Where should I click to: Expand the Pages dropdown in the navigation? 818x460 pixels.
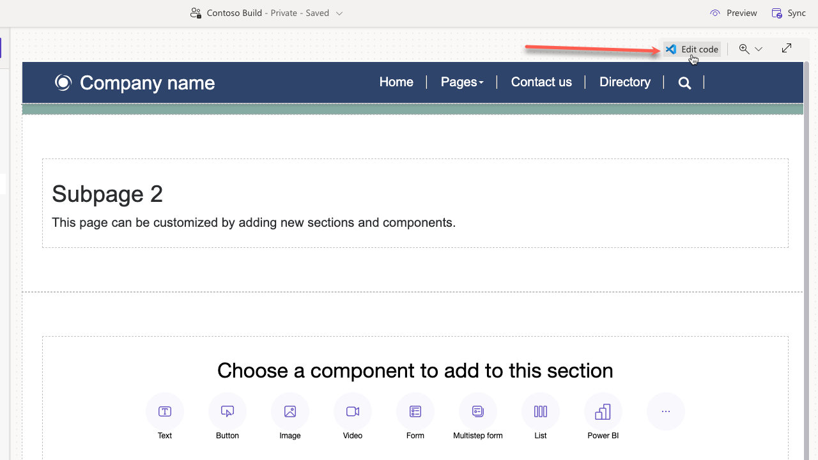click(x=462, y=82)
